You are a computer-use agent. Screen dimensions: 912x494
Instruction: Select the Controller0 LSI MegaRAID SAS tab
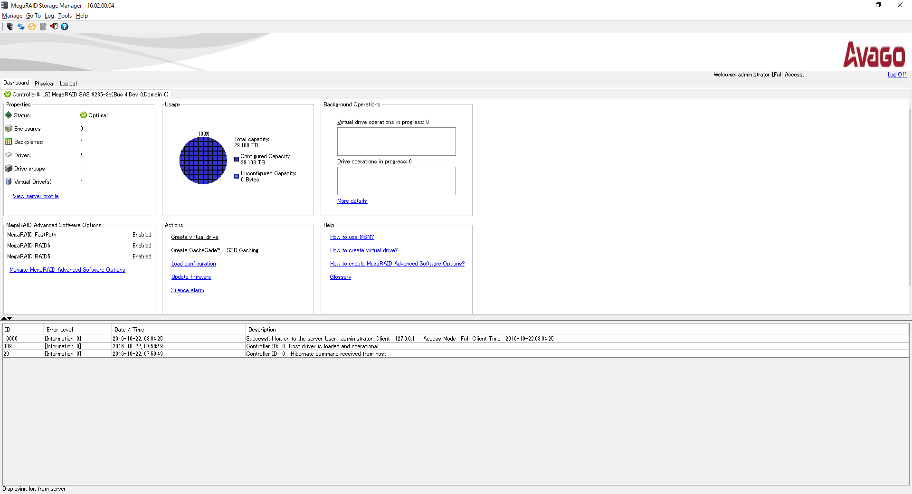(x=86, y=94)
